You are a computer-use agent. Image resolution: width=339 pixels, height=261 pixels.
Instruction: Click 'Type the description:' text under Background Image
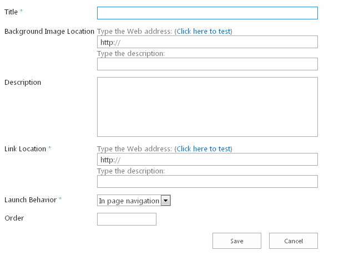(x=131, y=53)
